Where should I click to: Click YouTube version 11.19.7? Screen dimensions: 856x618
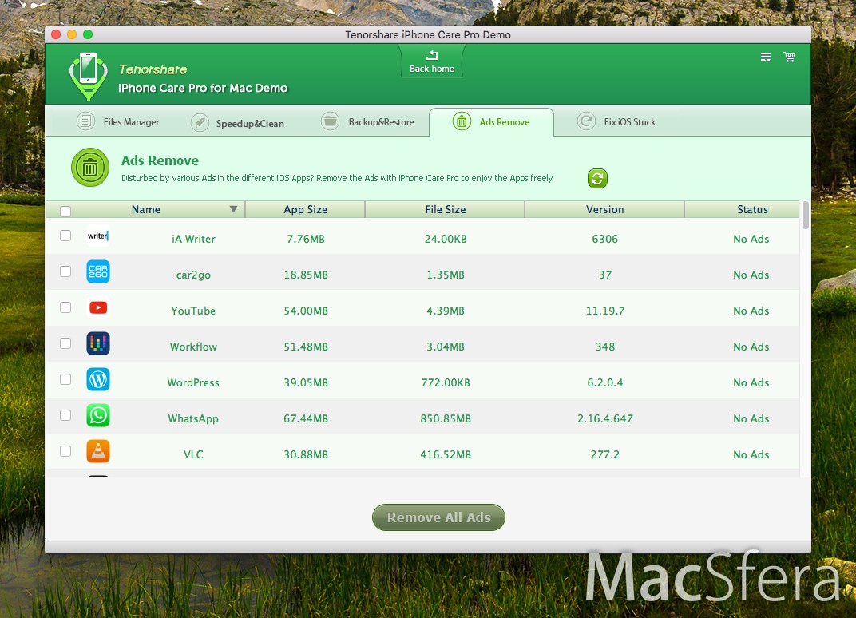click(x=605, y=311)
